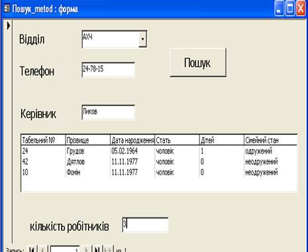Select the row with surname Дятлов
308x252 pixels.
[x=159, y=161]
